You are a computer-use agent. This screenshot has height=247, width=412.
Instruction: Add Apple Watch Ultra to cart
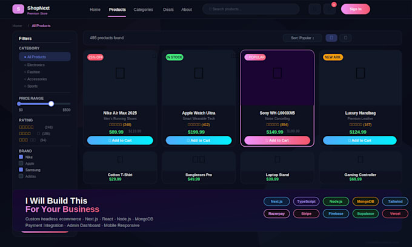(199, 140)
